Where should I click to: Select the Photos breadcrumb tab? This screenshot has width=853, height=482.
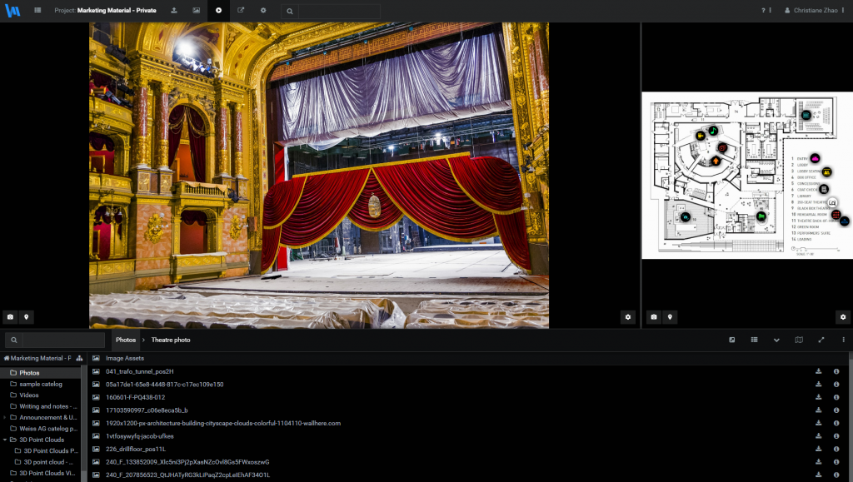(126, 340)
